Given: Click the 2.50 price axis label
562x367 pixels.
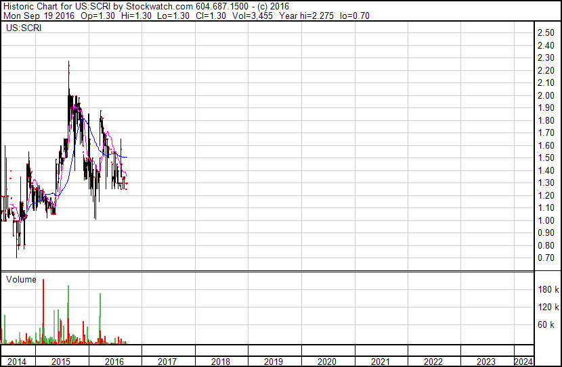Looking at the screenshot, I should [x=546, y=33].
